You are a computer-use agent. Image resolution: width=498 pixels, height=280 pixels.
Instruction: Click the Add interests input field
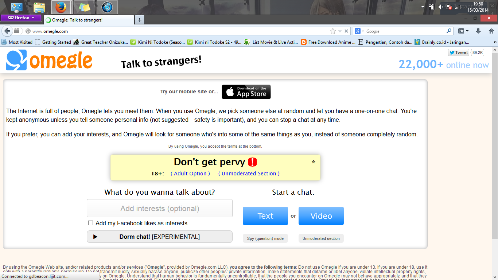(x=160, y=208)
